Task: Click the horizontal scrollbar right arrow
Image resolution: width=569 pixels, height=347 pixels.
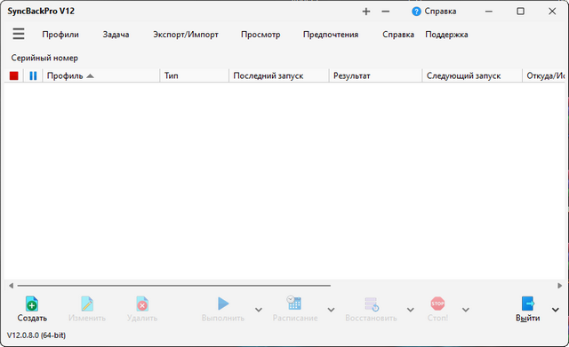Action: coord(559,286)
